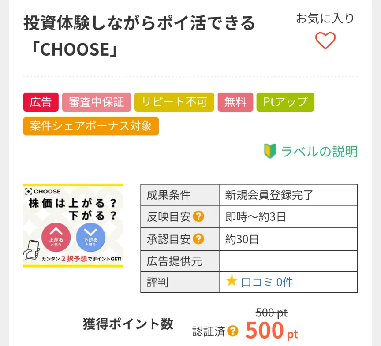The width and height of the screenshot is (381, 346).
Task: Click the pink 上がる arrow in banner
Action: 56,237
